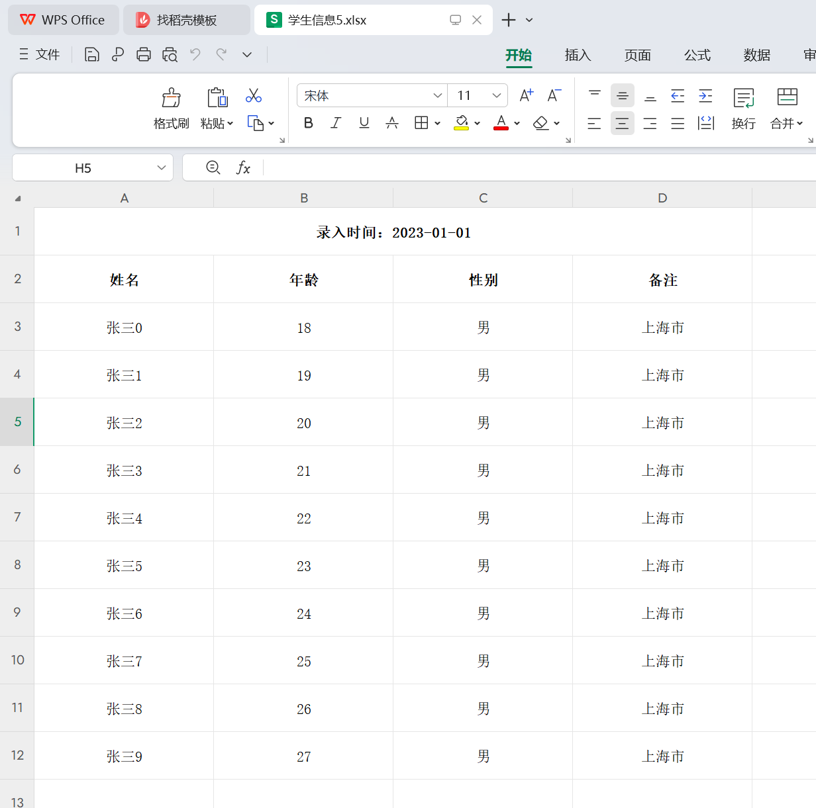
Task: Open the 文件 menu
Action: 40,54
